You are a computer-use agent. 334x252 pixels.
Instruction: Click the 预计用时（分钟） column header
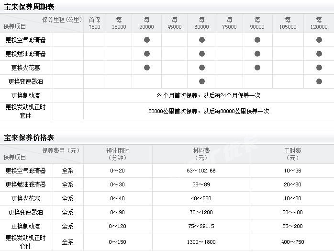pyautogui.click(x=118, y=154)
